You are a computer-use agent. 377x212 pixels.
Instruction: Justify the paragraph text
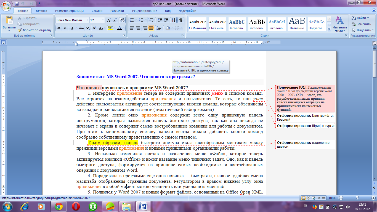[x=151, y=28]
